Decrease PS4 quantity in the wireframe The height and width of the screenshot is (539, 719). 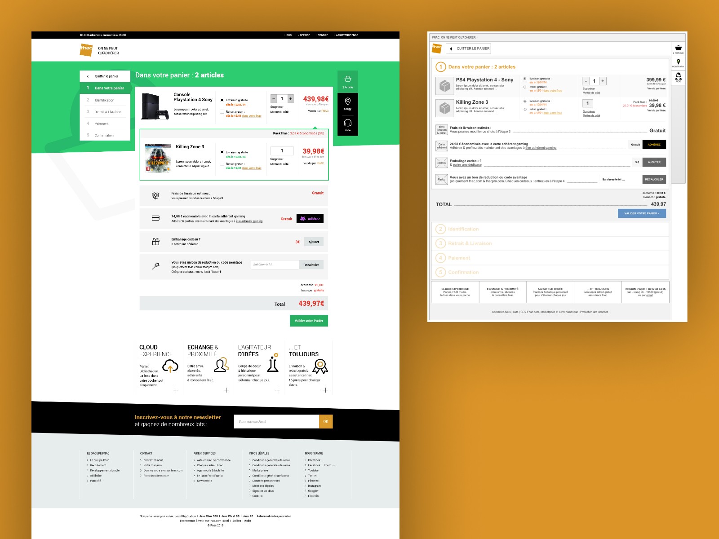(586, 81)
